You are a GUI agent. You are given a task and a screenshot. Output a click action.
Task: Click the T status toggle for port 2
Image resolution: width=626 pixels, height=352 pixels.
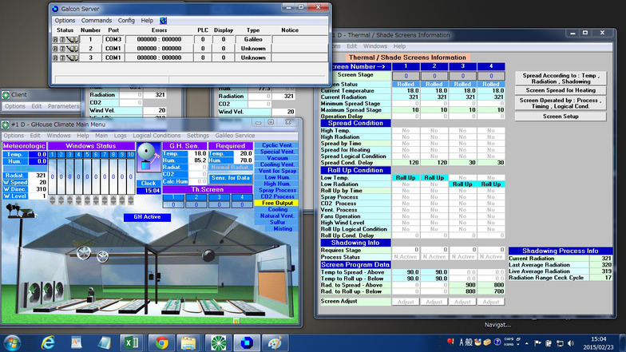[x=61, y=48]
